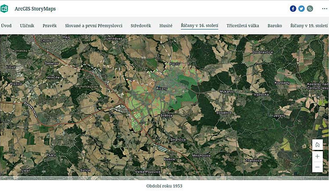Zoom out on the map
This screenshot has height=195, width=329.
(317, 167)
